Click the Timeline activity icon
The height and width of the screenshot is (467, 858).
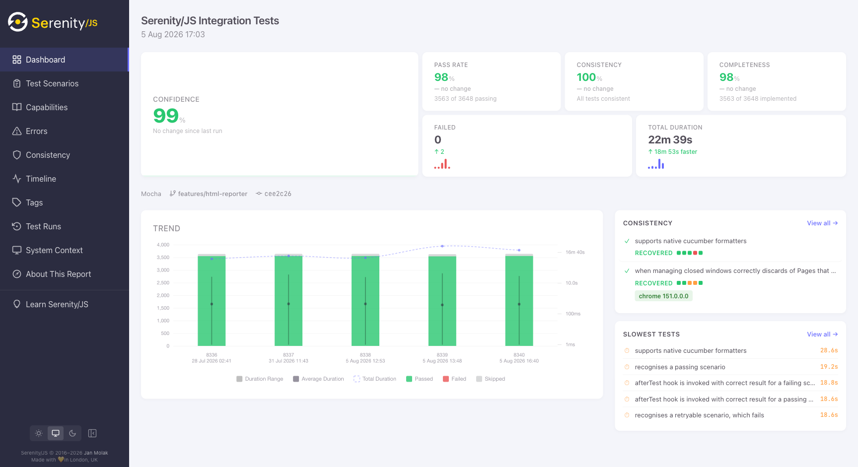point(17,179)
